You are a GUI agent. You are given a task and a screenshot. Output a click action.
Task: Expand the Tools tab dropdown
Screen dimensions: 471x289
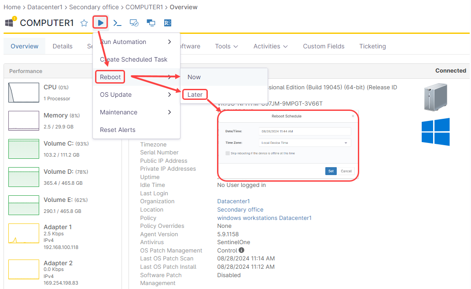click(226, 46)
